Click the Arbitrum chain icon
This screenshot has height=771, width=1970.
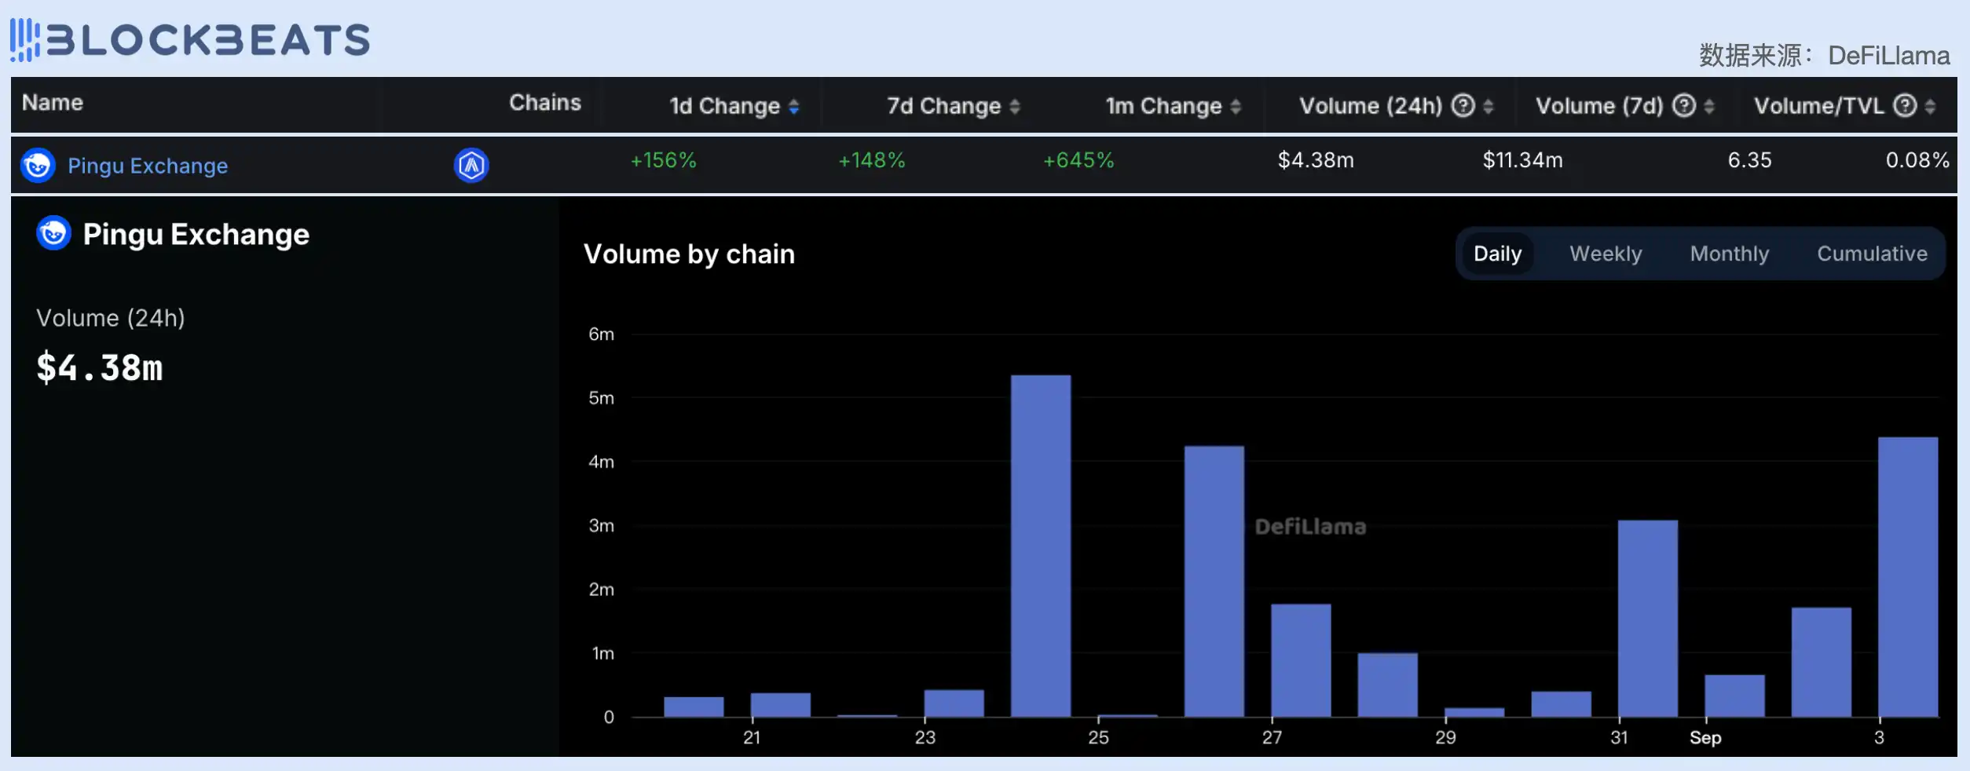[471, 166]
